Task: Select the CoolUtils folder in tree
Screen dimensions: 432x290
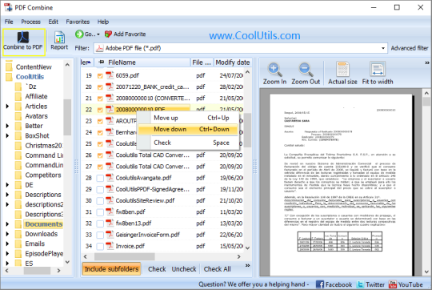Action: point(30,77)
